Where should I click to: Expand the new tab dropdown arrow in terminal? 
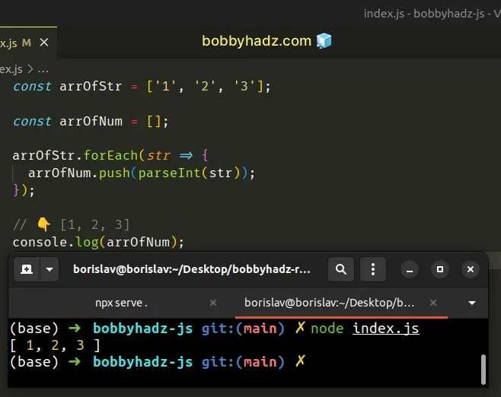click(49, 269)
